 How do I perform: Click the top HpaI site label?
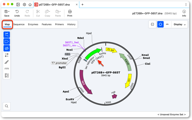(89, 33)
